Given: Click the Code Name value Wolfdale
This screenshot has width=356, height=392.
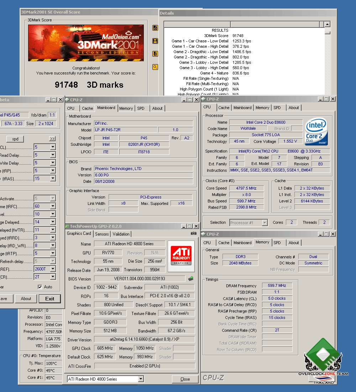Looking at the screenshot, I should 248,128.
